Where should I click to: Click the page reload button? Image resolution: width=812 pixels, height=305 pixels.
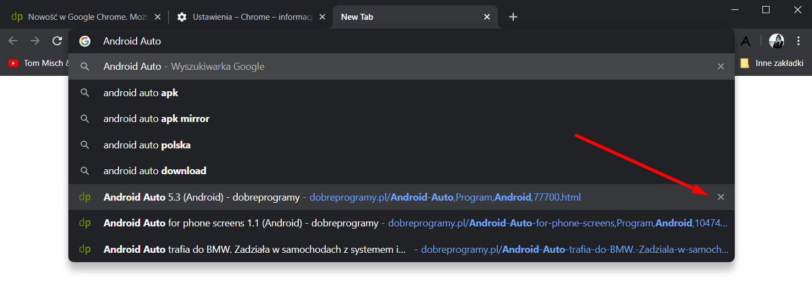pyautogui.click(x=57, y=41)
